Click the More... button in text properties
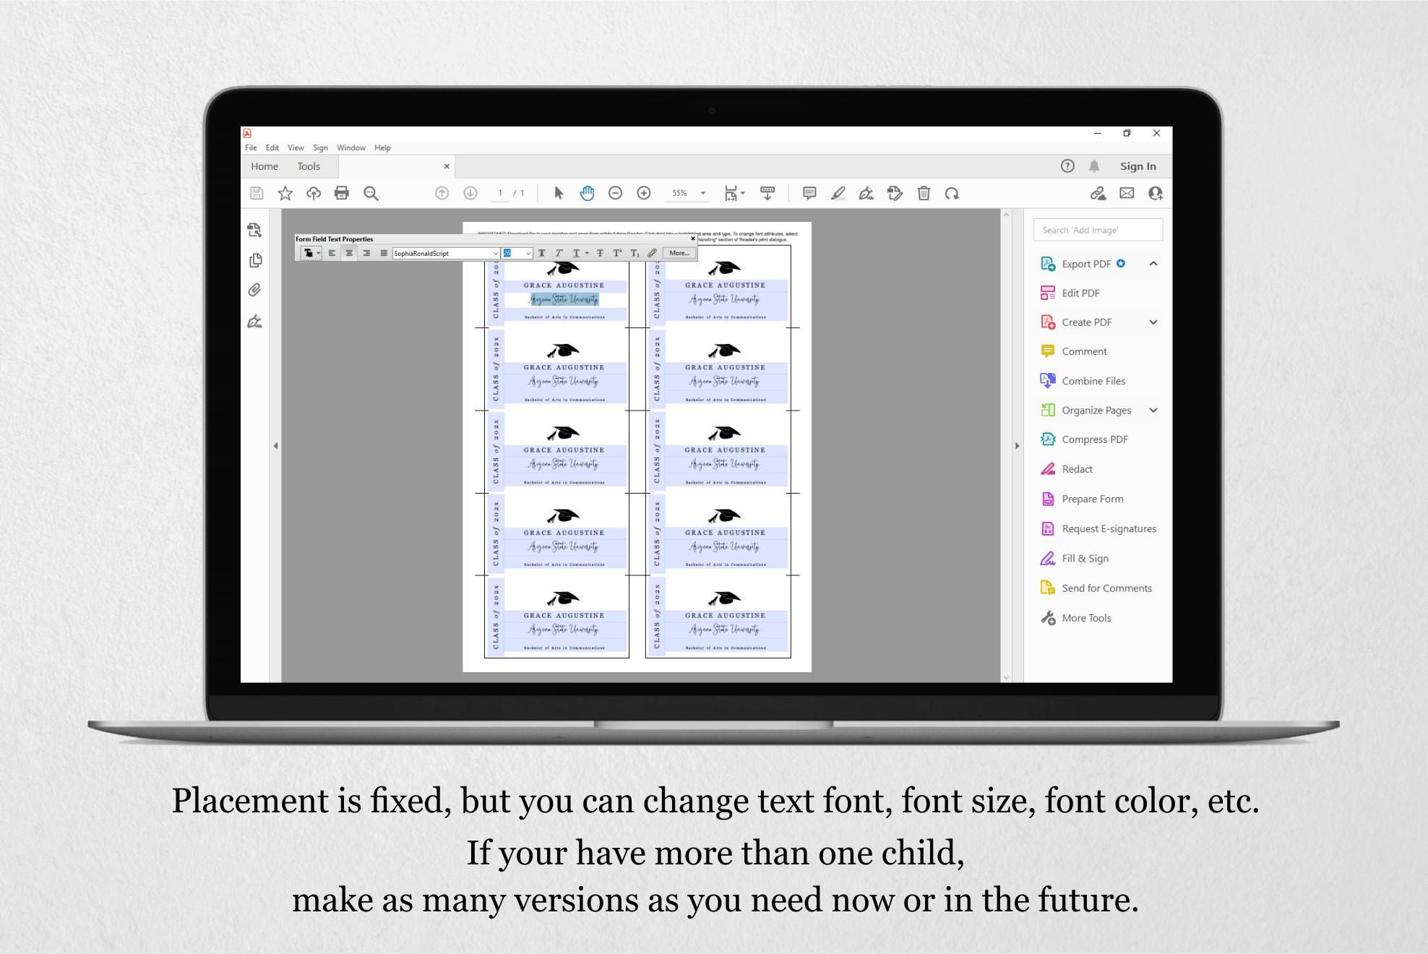 click(x=679, y=253)
